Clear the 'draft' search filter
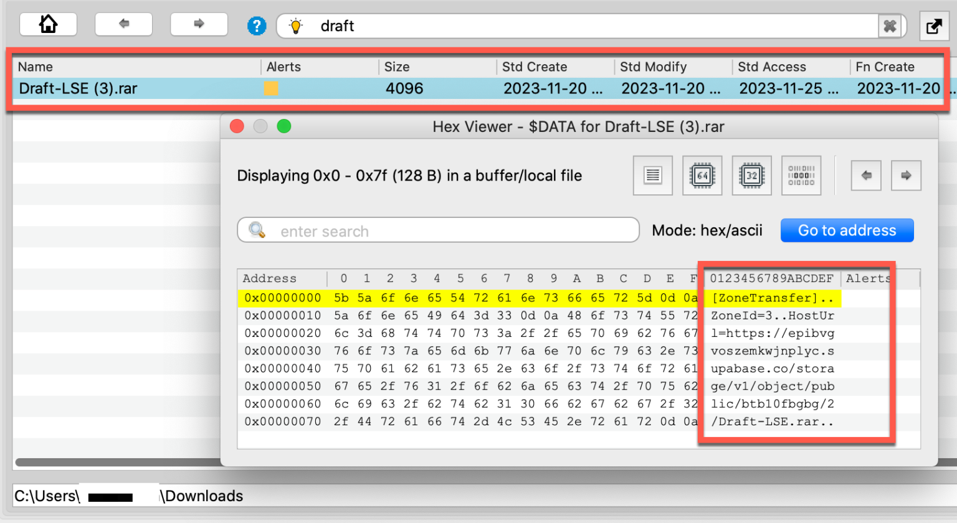This screenshot has height=523, width=957. 890,26
